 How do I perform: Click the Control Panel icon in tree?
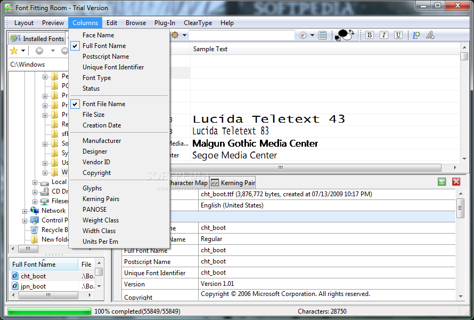pyautogui.click(x=35, y=220)
